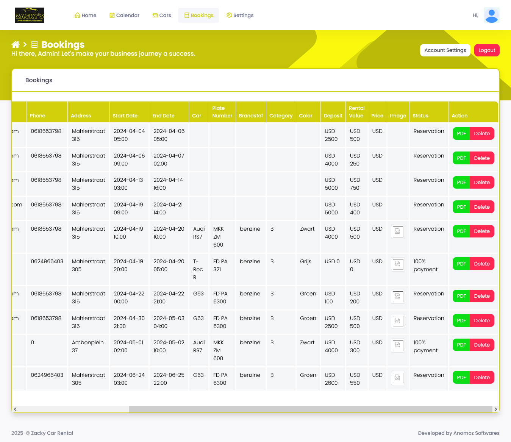This screenshot has height=442, width=511.
Task: Click the home breadcrumb icon
Action: (16, 45)
